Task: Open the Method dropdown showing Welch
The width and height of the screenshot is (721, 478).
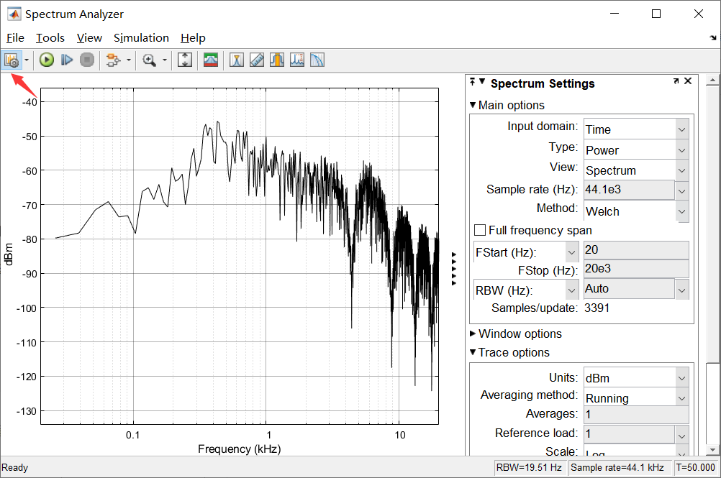Action: pyautogui.click(x=636, y=211)
